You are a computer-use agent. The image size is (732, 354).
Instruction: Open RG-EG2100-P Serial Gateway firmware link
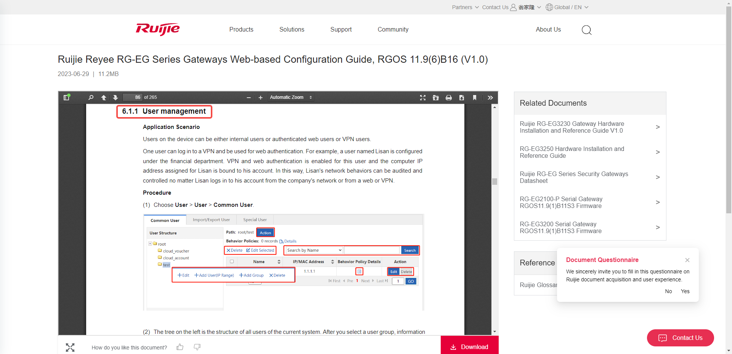(x=561, y=202)
